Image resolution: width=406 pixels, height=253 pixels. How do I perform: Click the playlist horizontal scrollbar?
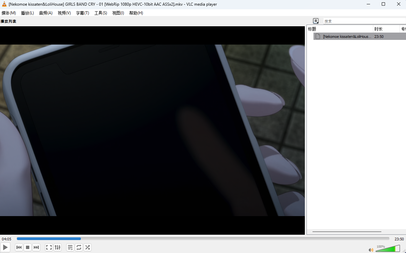[x=347, y=232]
